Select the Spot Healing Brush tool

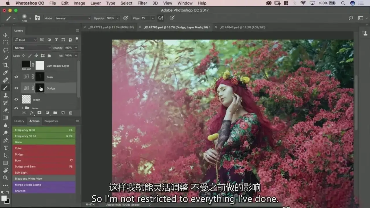5,80
